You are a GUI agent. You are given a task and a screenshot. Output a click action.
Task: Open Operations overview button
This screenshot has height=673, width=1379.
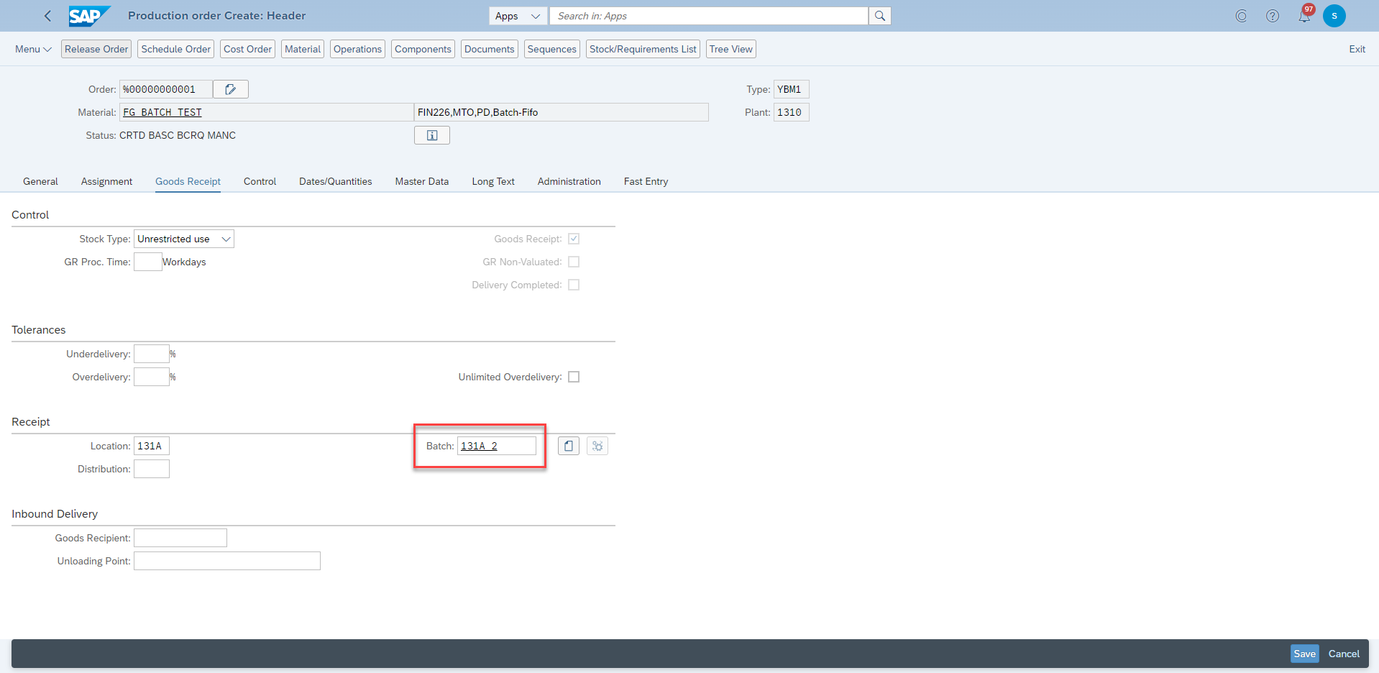coord(358,49)
